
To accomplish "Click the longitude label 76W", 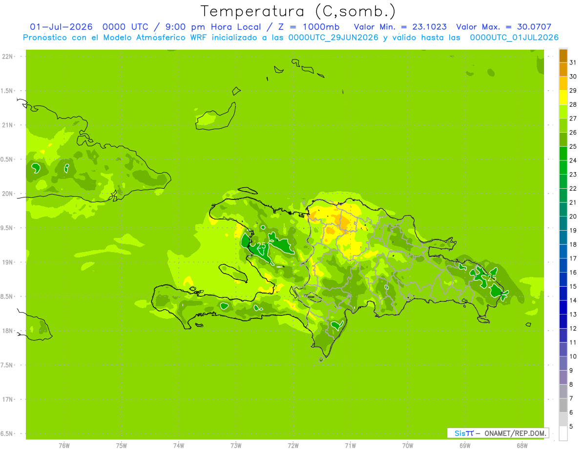I will (x=64, y=446).
